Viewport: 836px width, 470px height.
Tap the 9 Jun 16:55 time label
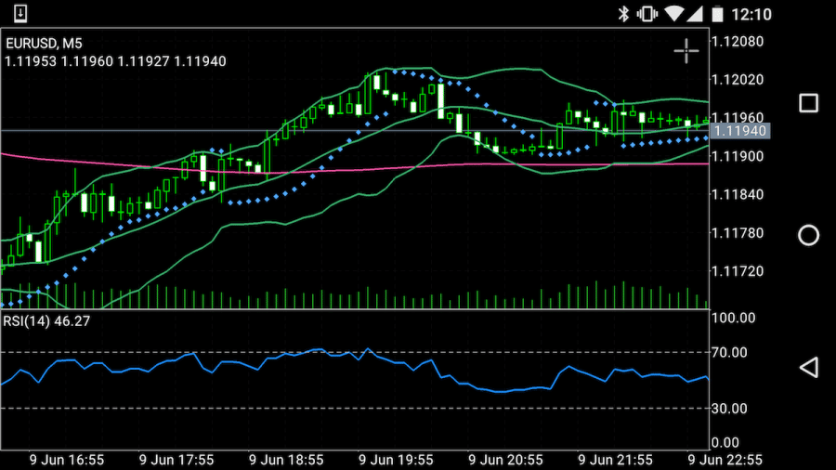tap(67, 460)
